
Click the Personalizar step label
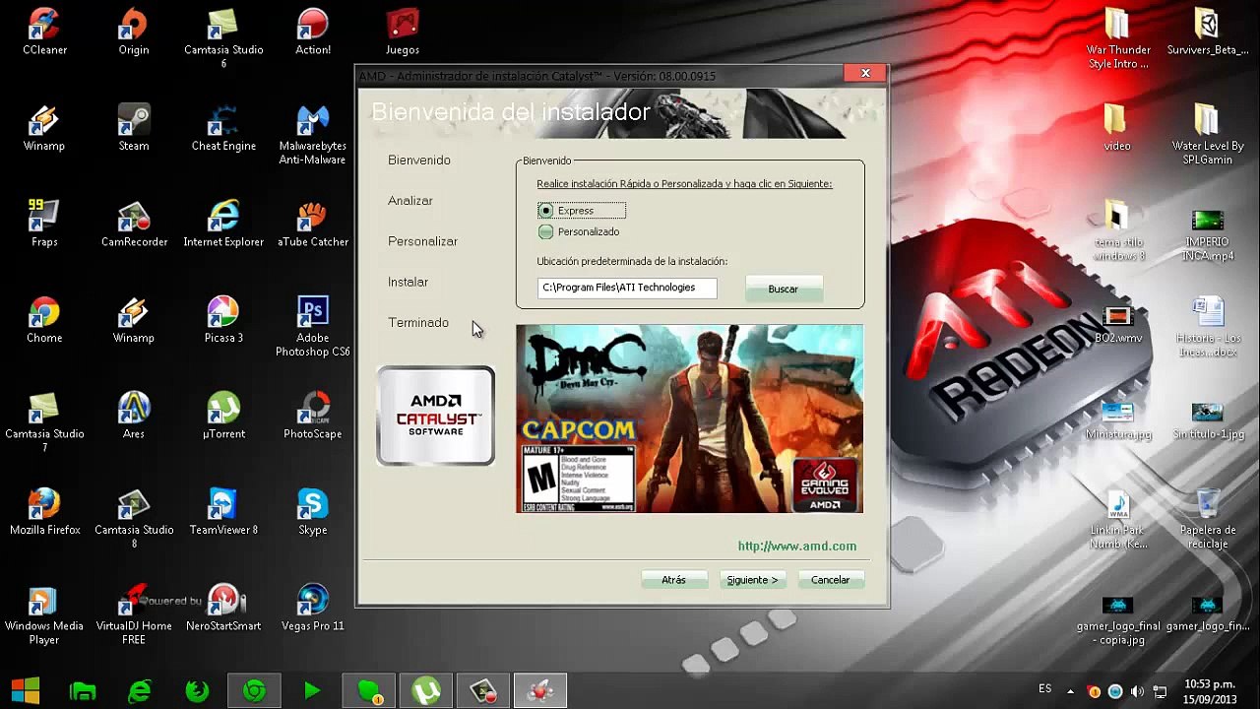423,241
